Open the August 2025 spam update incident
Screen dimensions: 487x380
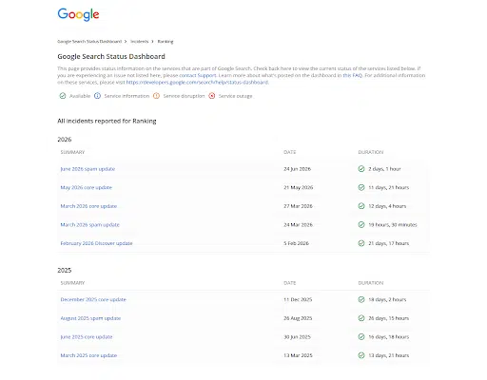point(90,318)
